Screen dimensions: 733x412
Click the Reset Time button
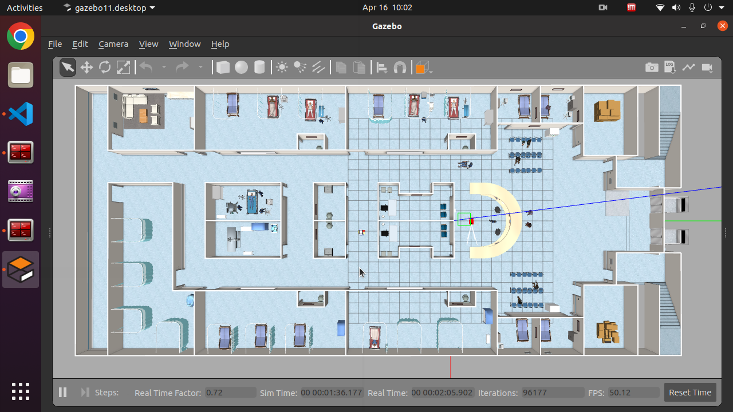click(690, 393)
